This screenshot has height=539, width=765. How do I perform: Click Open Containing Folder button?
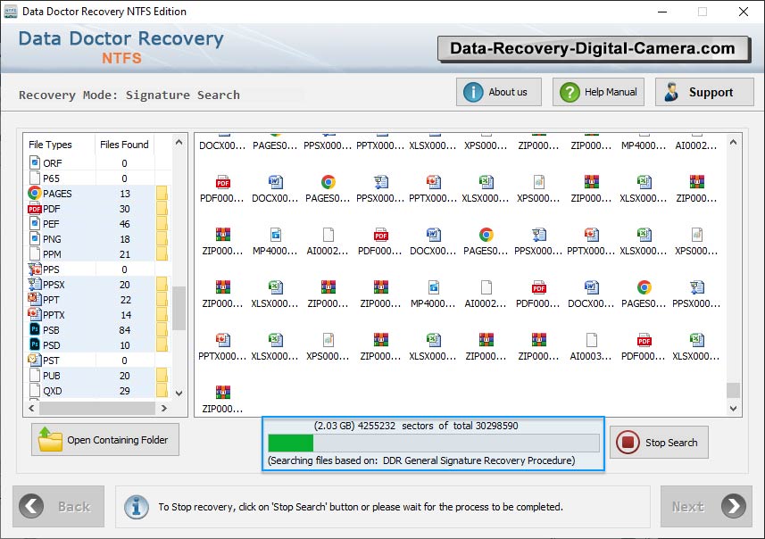click(x=105, y=439)
